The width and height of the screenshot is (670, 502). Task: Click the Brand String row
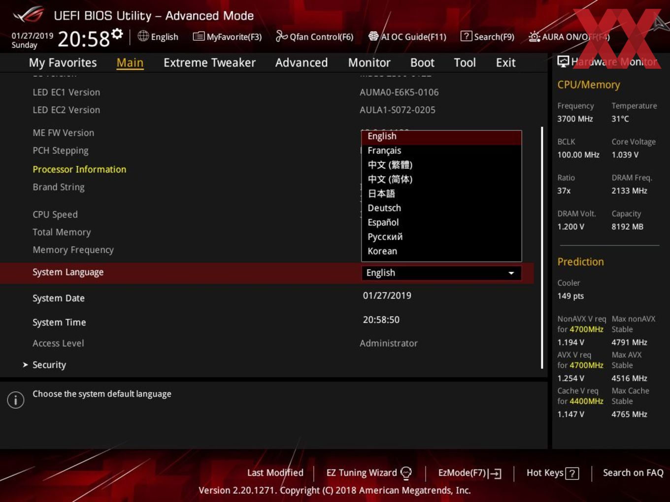click(59, 187)
